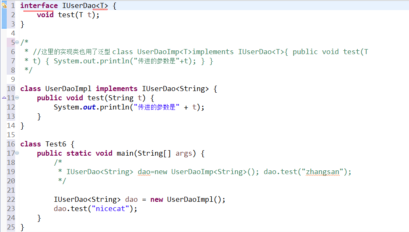Click the string "传进的参数是" on line 12

(157, 107)
